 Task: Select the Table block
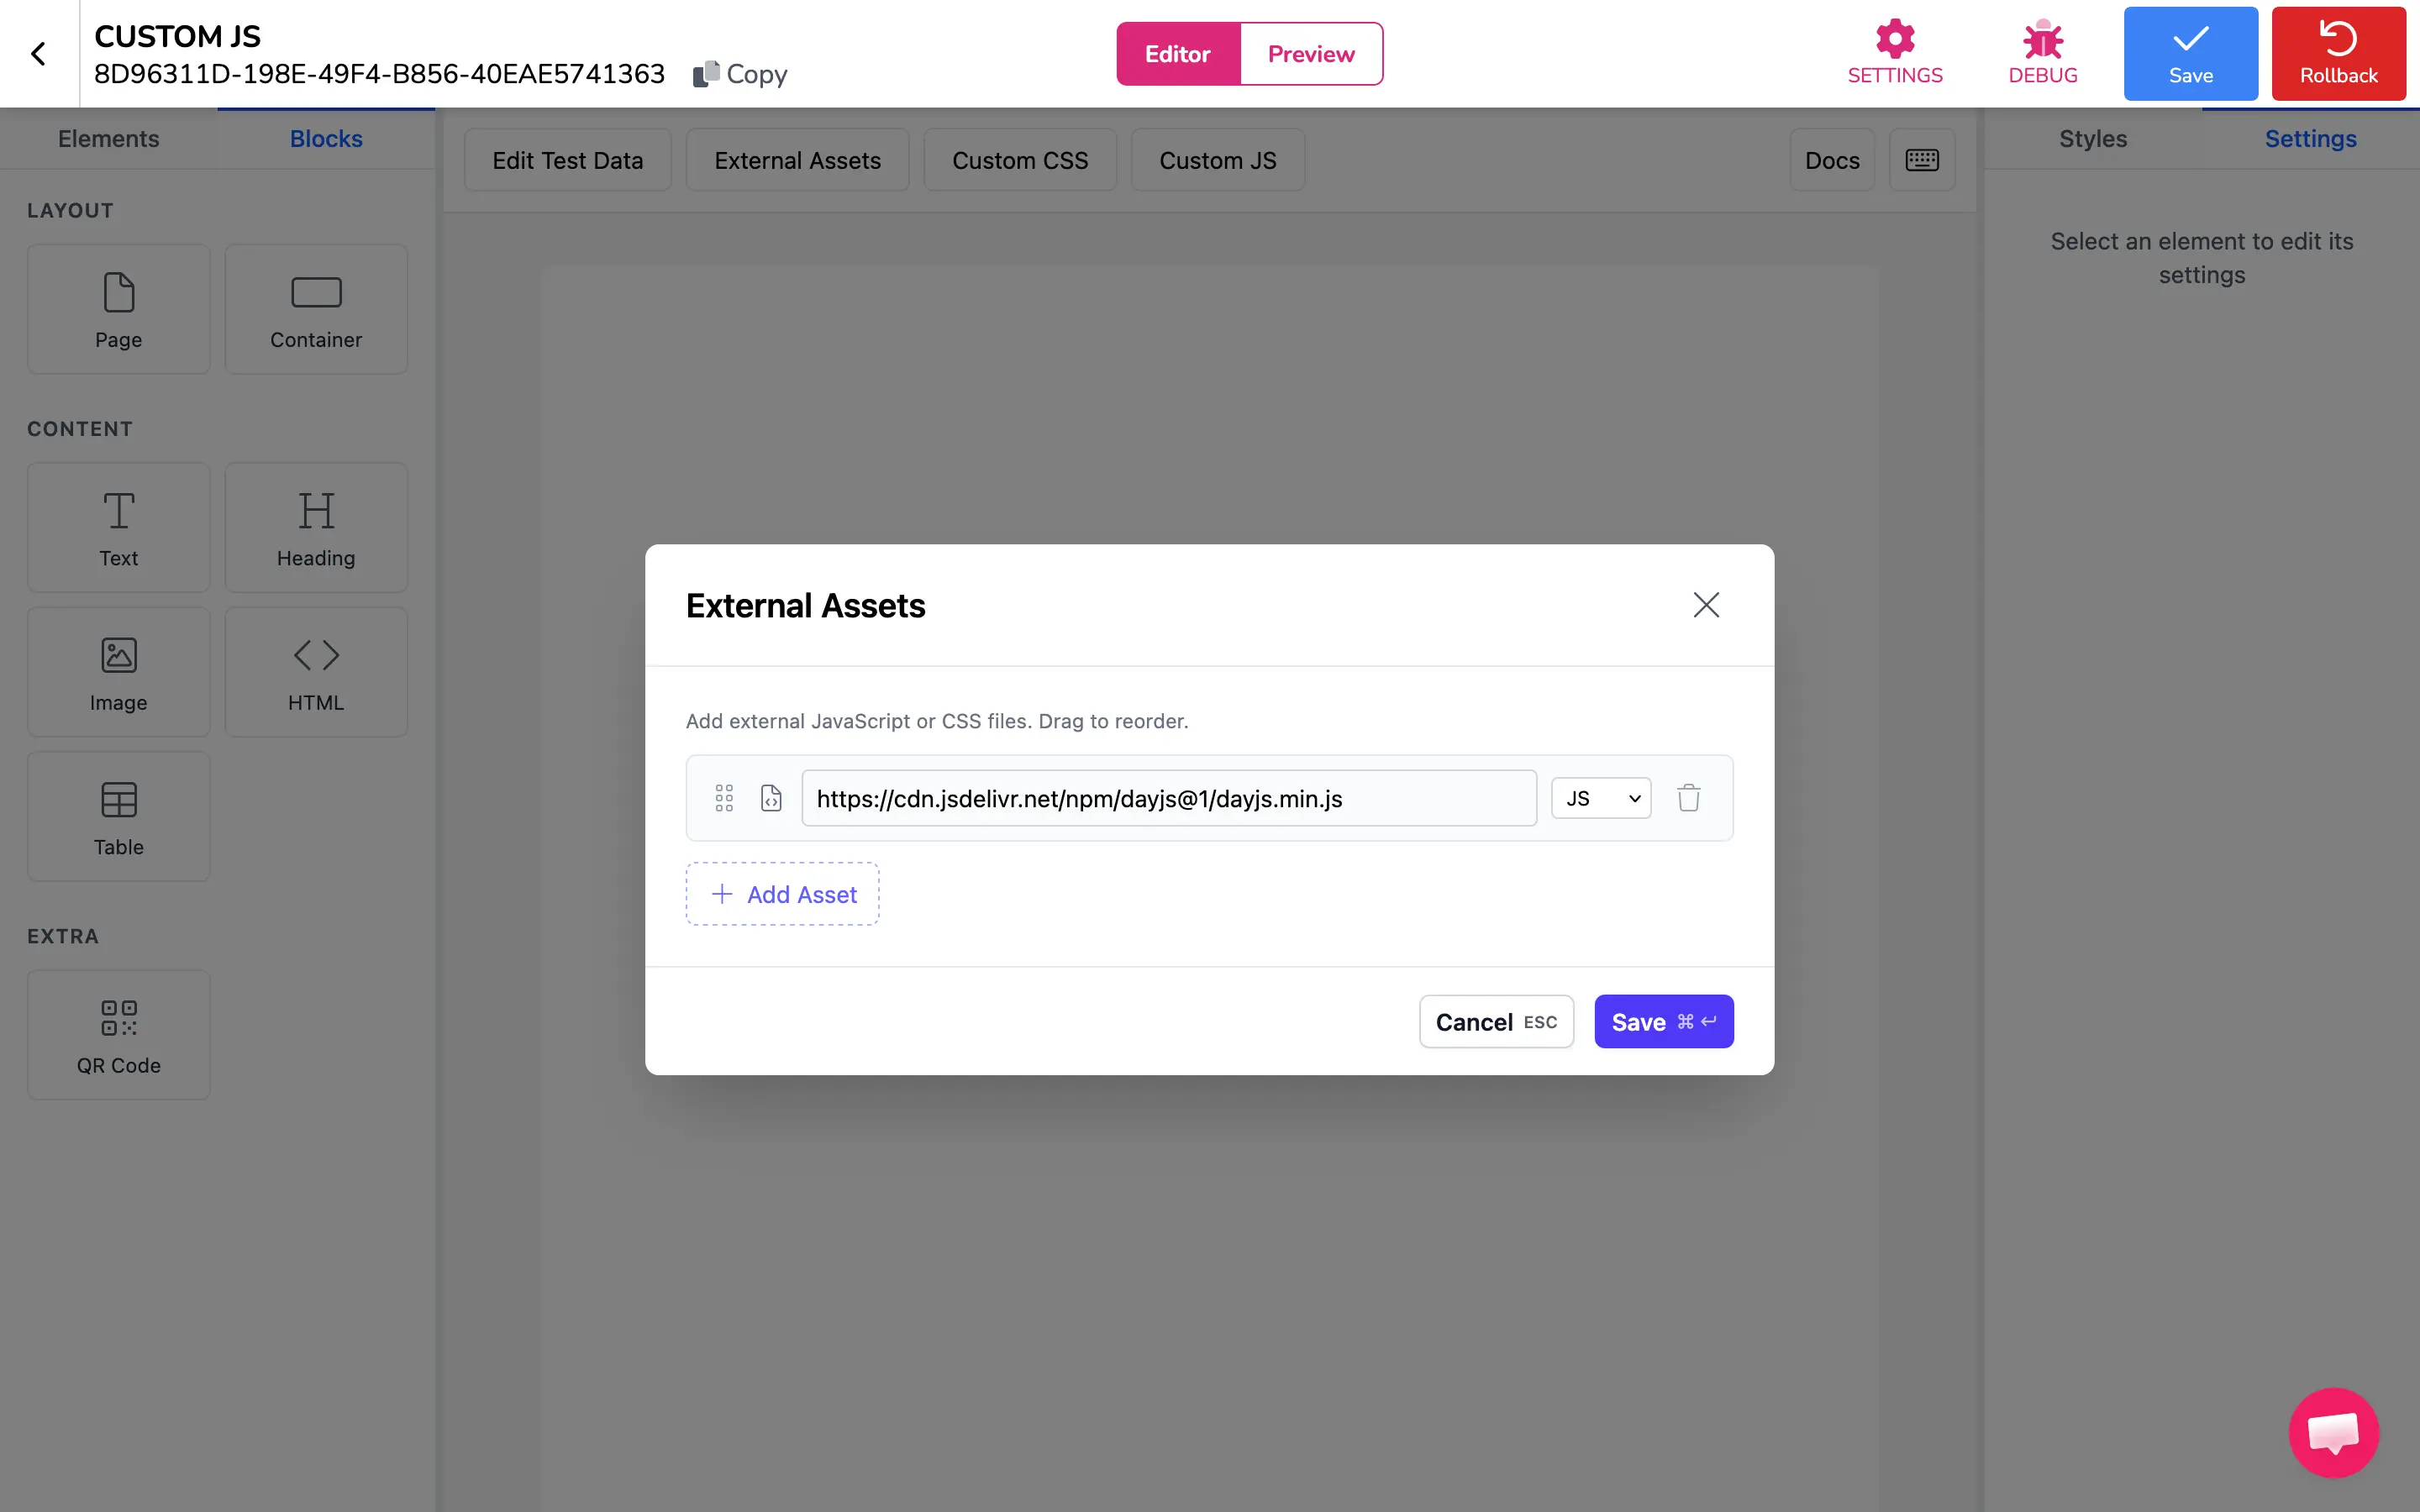[x=118, y=816]
